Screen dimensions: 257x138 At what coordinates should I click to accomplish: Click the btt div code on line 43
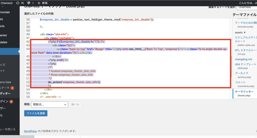tap(63, 45)
